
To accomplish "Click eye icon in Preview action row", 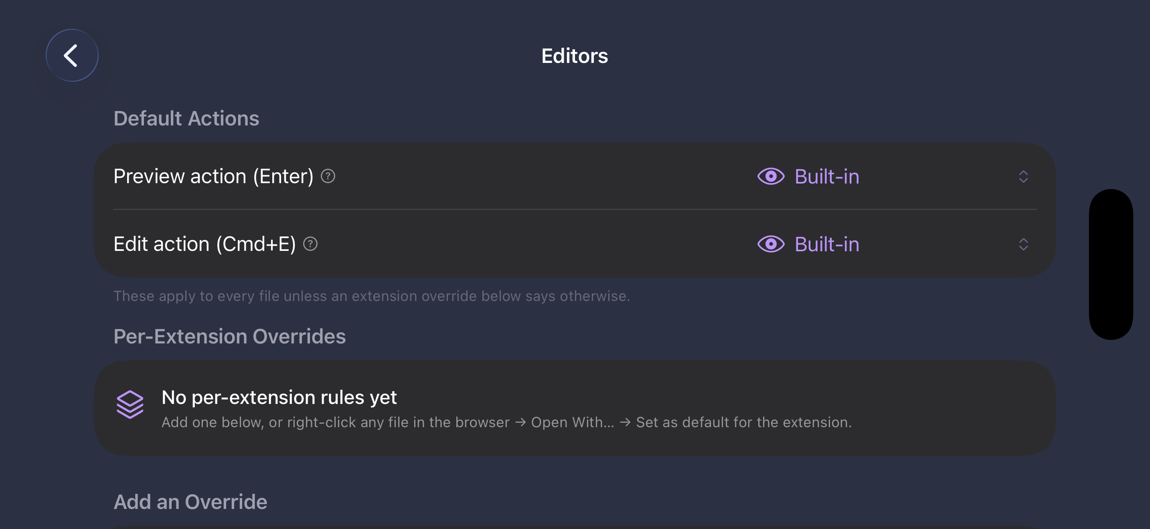I will pyautogui.click(x=771, y=176).
